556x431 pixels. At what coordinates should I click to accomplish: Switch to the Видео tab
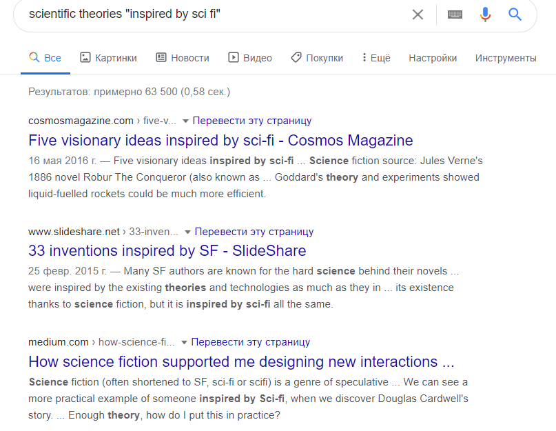tap(250, 57)
